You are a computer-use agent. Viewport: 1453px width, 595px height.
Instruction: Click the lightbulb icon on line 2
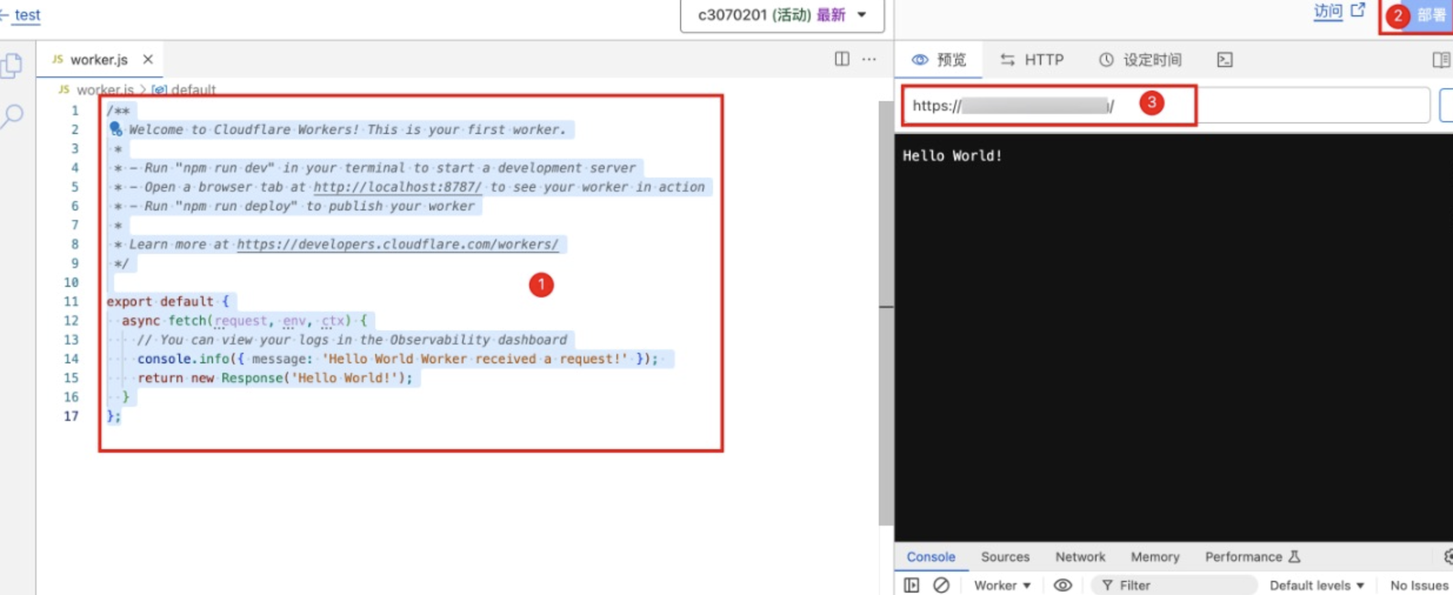pos(116,129)
